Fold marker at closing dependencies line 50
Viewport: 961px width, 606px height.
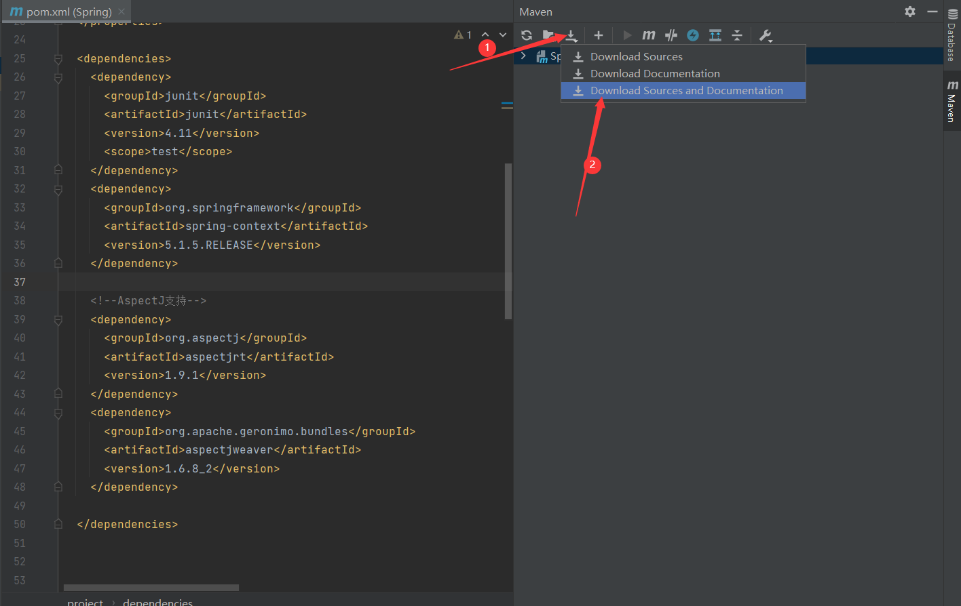[x=58, y=524]
